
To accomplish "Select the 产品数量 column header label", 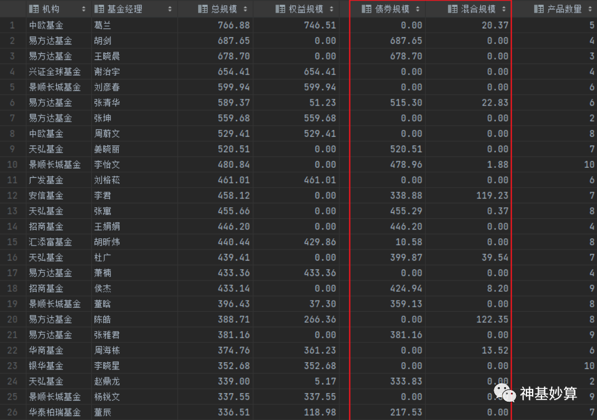I will (x=564, y=9).
